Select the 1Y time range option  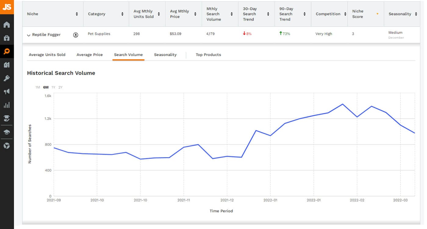click(x=53, y=87)
